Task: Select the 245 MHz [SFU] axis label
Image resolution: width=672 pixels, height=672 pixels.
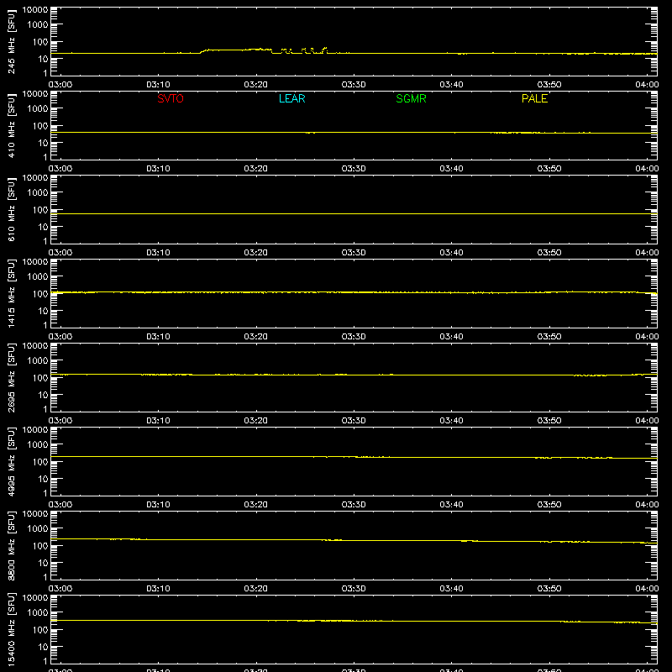Action: click(11, 41)
